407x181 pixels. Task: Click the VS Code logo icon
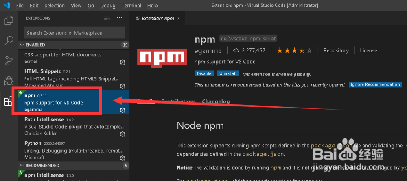7,5
